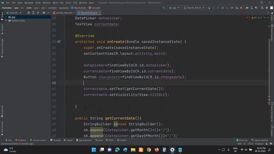Screen dimensions: 274x154
Task: Open IDE settings gear in toolbar
Action: [x=267, y=8]
